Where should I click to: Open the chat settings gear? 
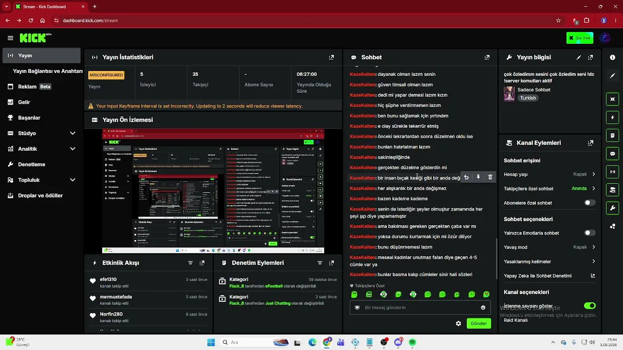click(458, 324)
